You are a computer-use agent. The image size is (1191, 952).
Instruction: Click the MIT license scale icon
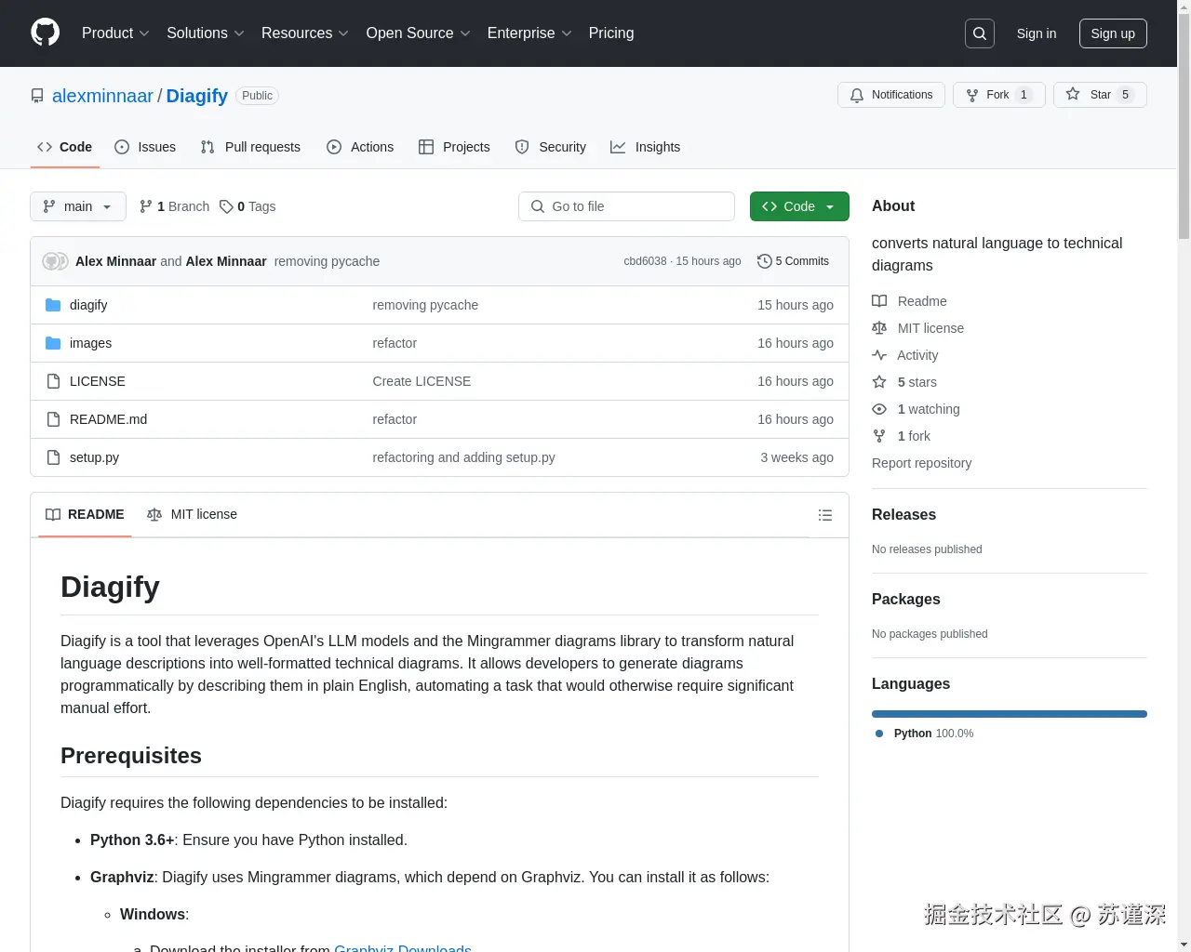tap(879, 327)
